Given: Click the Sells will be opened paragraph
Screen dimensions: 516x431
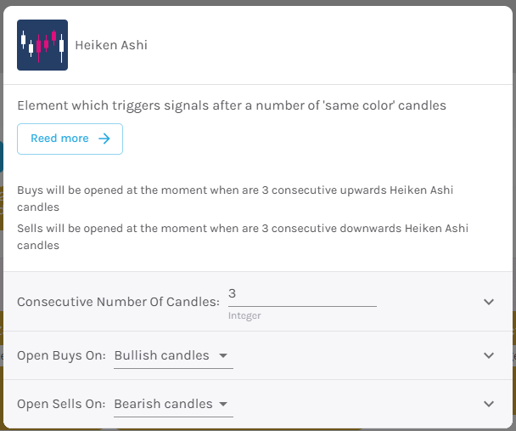Looking at the screenshot, I should pos(243,237).
